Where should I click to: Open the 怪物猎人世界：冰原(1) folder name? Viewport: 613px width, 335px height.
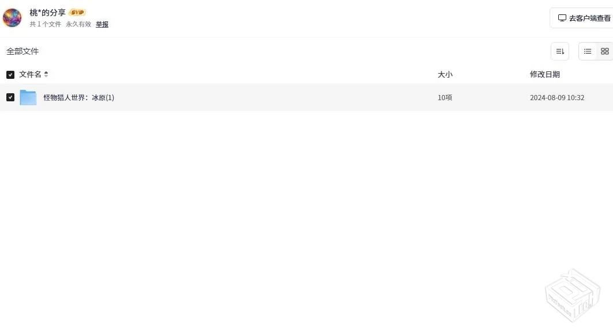point(79,97)
